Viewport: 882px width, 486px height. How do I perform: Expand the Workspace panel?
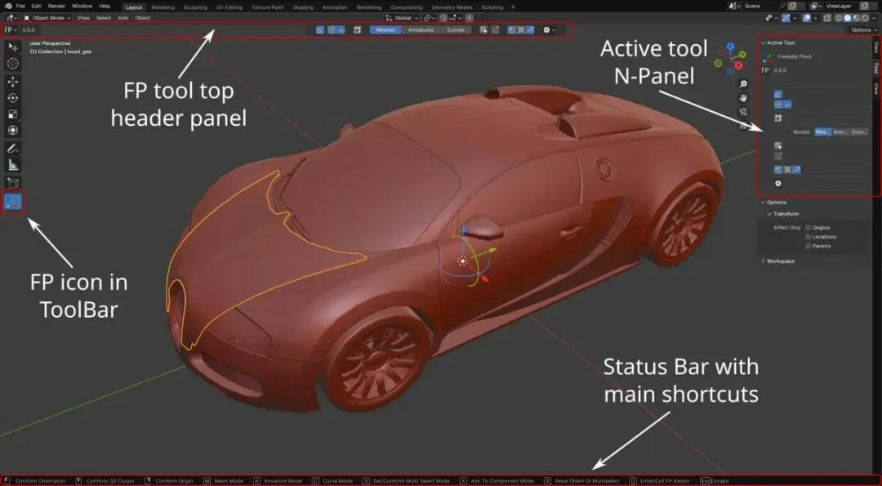point(777,261)
